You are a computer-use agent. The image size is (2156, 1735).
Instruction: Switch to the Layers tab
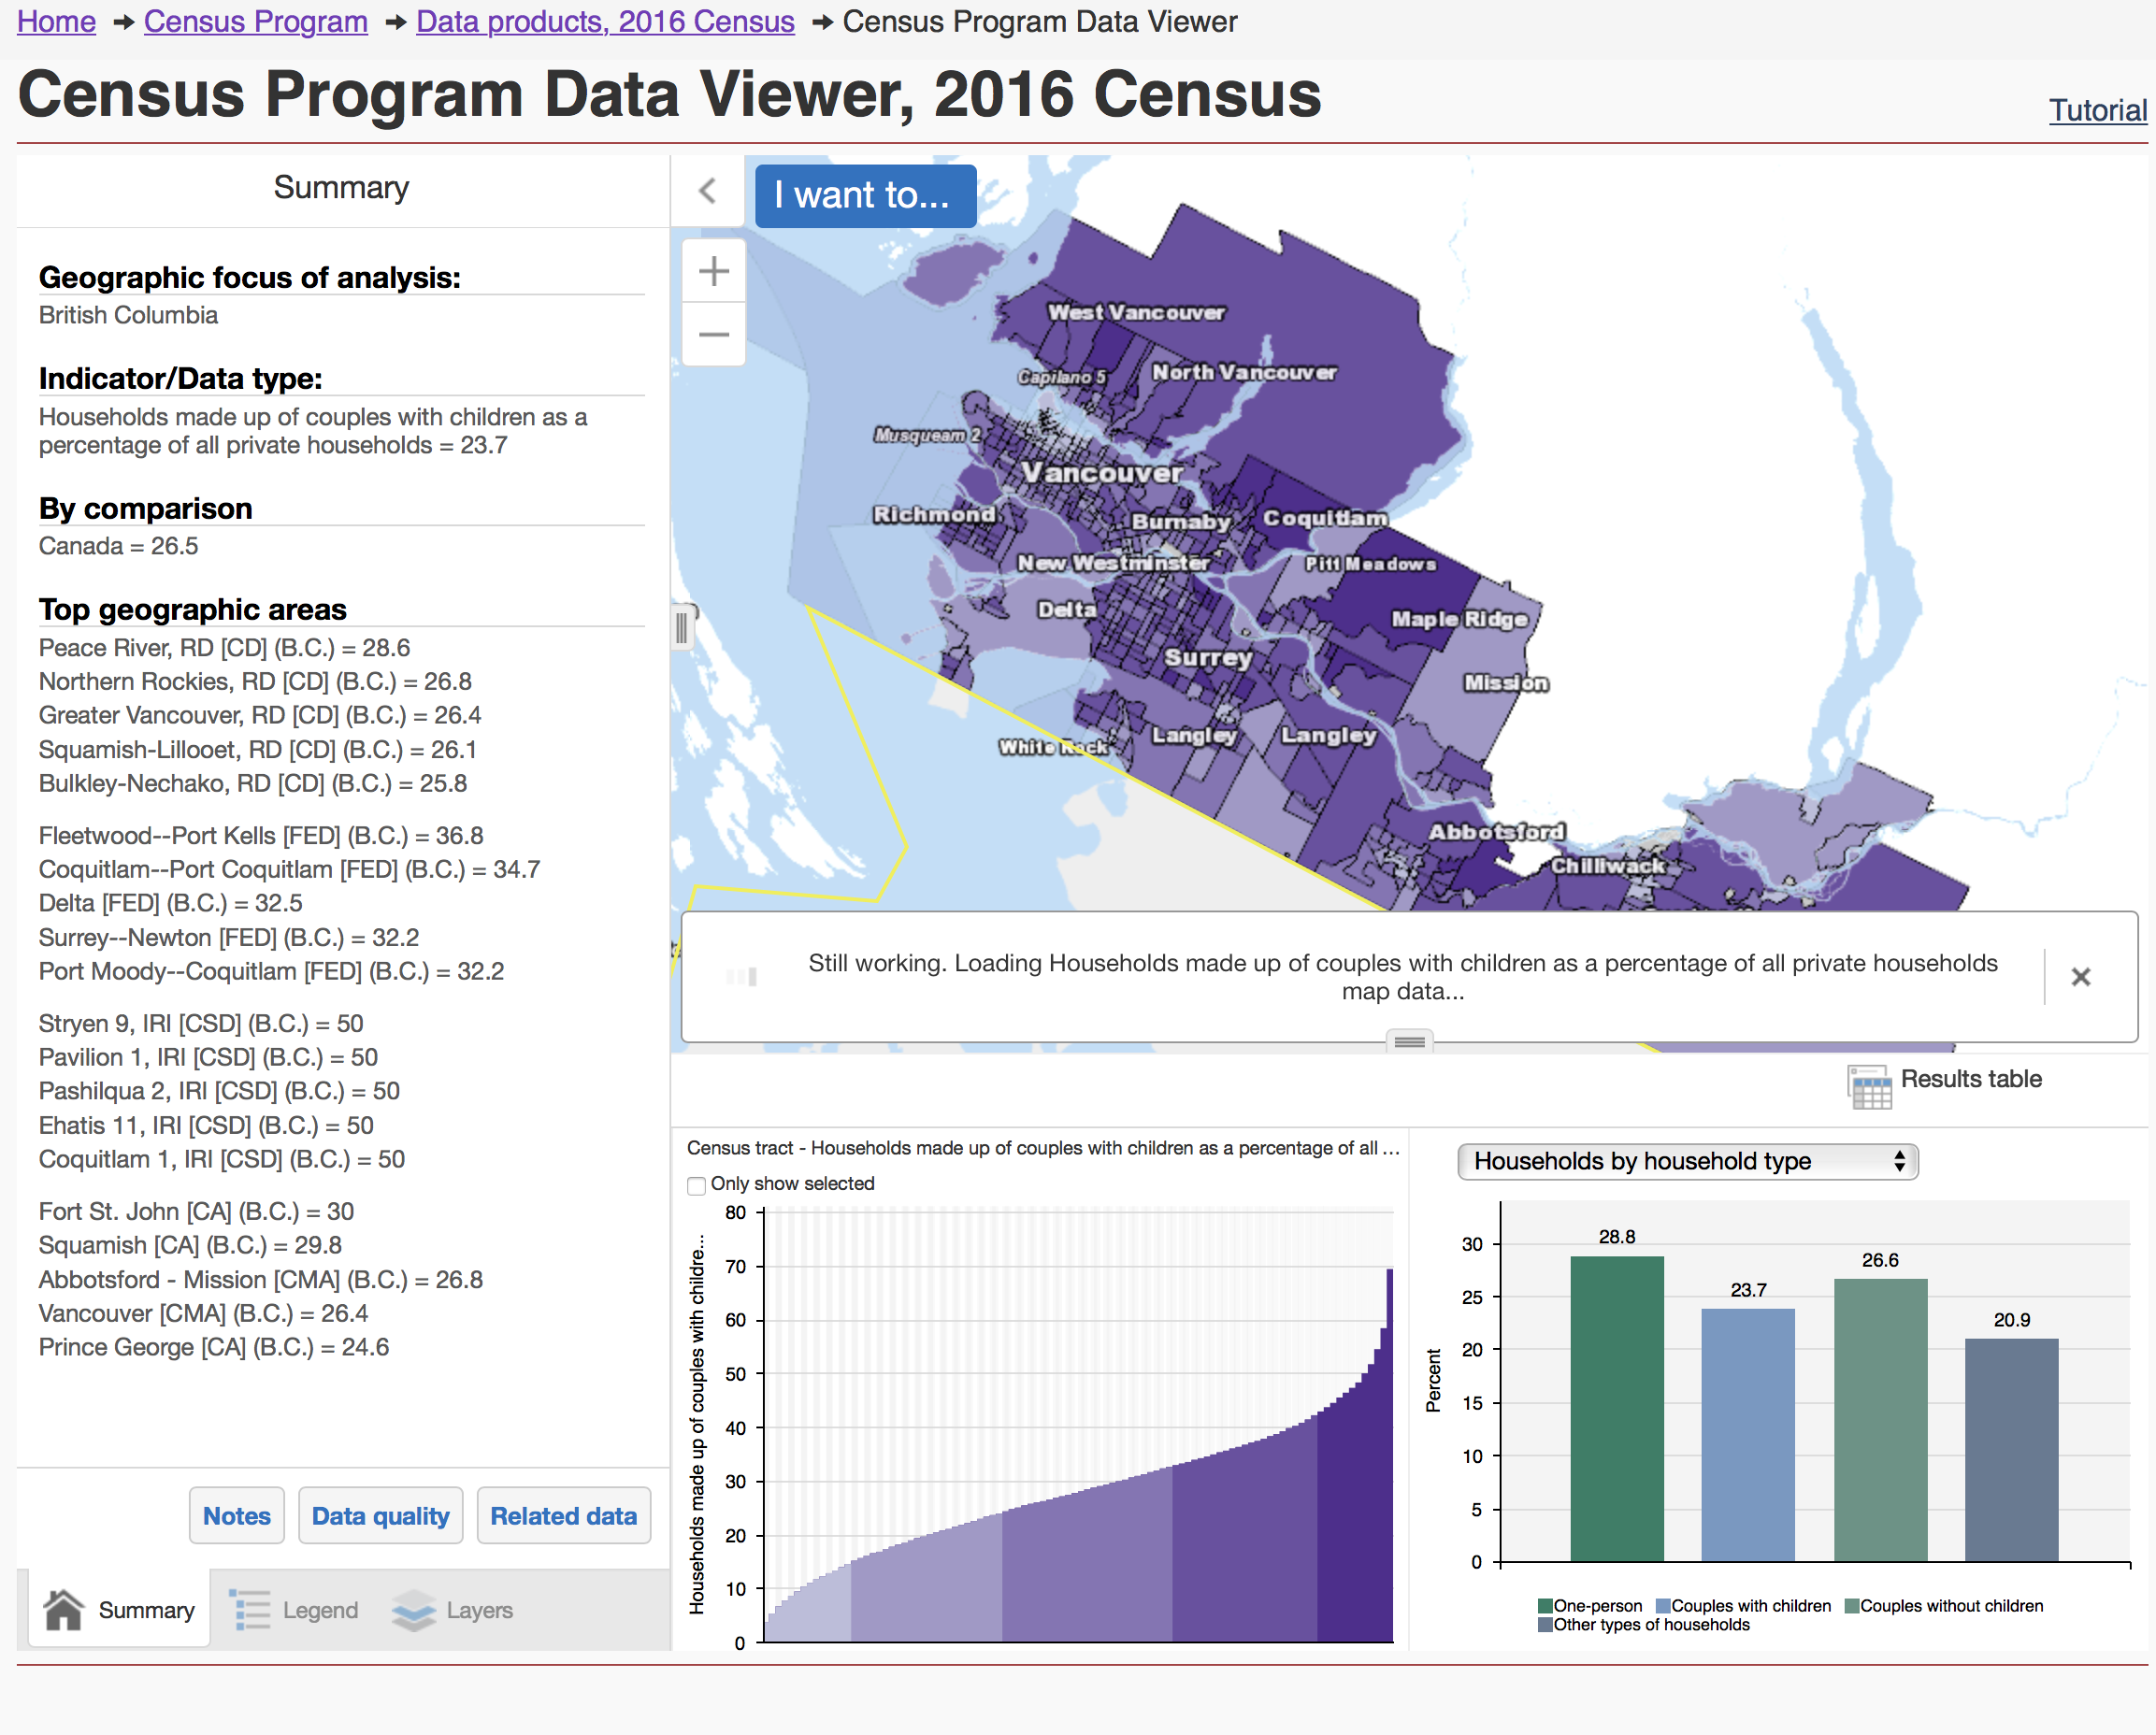tap(479, 1610)
